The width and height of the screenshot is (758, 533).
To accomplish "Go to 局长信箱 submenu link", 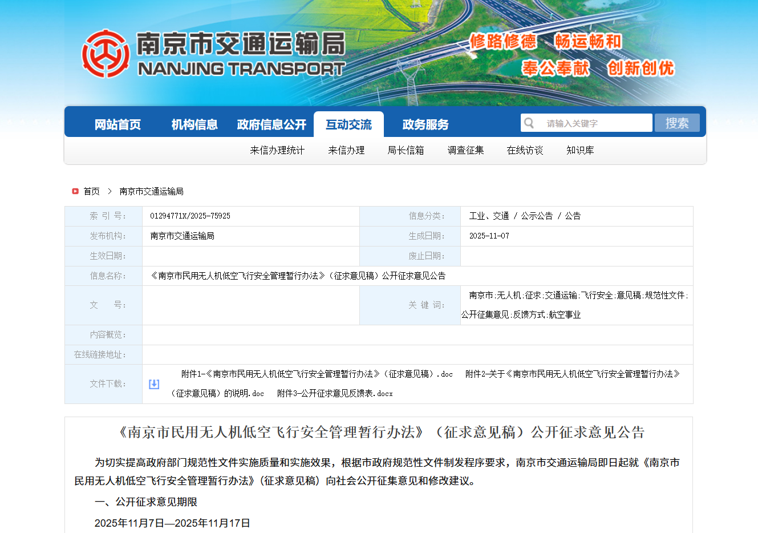I will (x=406, y=150).
